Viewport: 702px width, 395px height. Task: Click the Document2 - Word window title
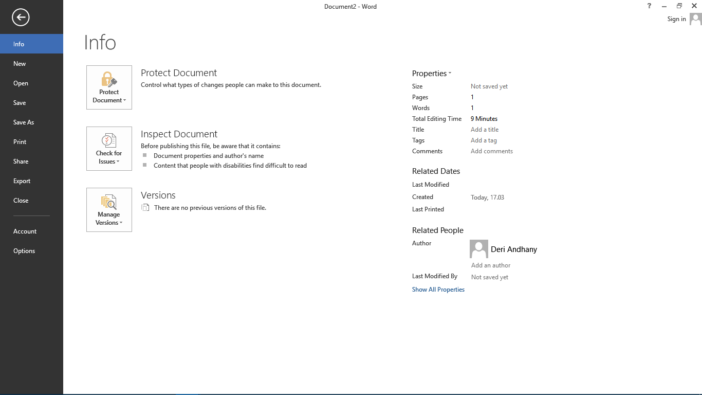350,7
